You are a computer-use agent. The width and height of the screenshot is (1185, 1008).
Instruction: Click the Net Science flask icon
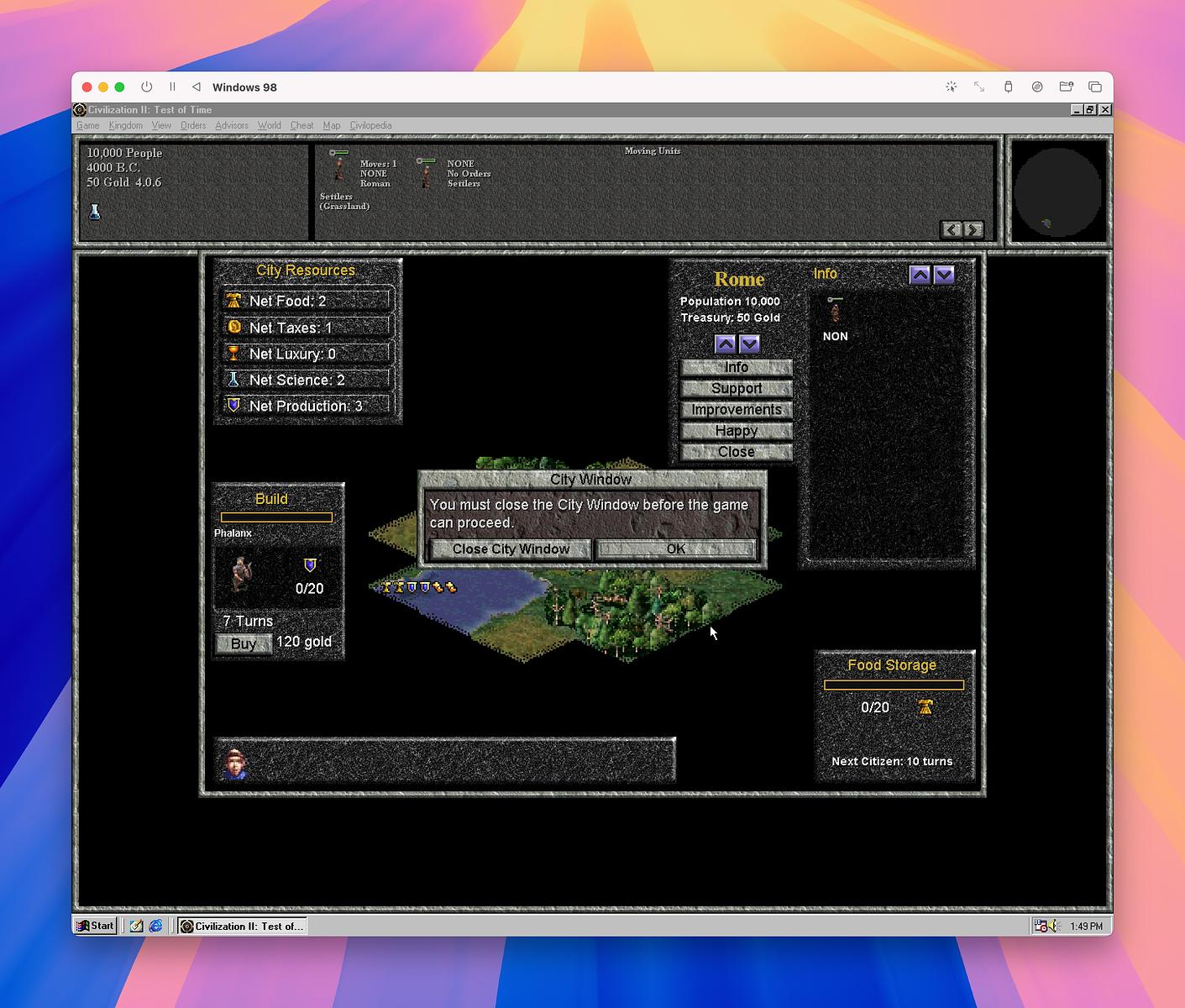click(x=234, y=380)
